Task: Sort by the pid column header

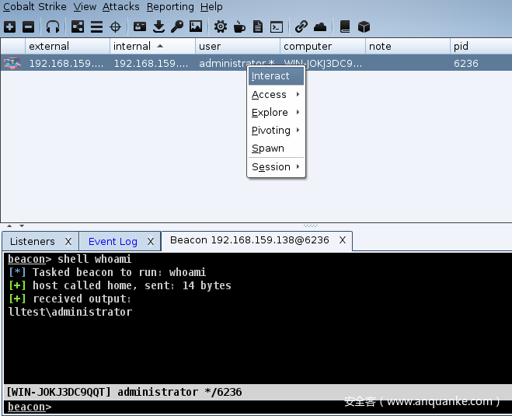Action: [481, 46]
